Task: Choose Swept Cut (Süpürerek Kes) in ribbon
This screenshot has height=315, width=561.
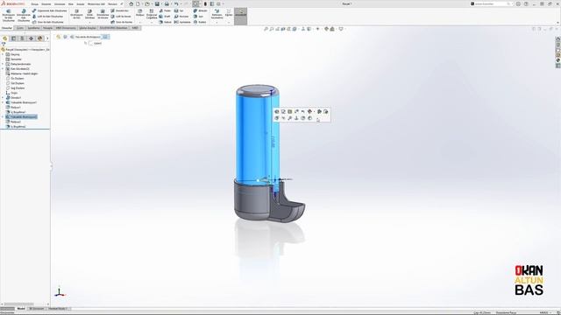Action: (119, 10)
